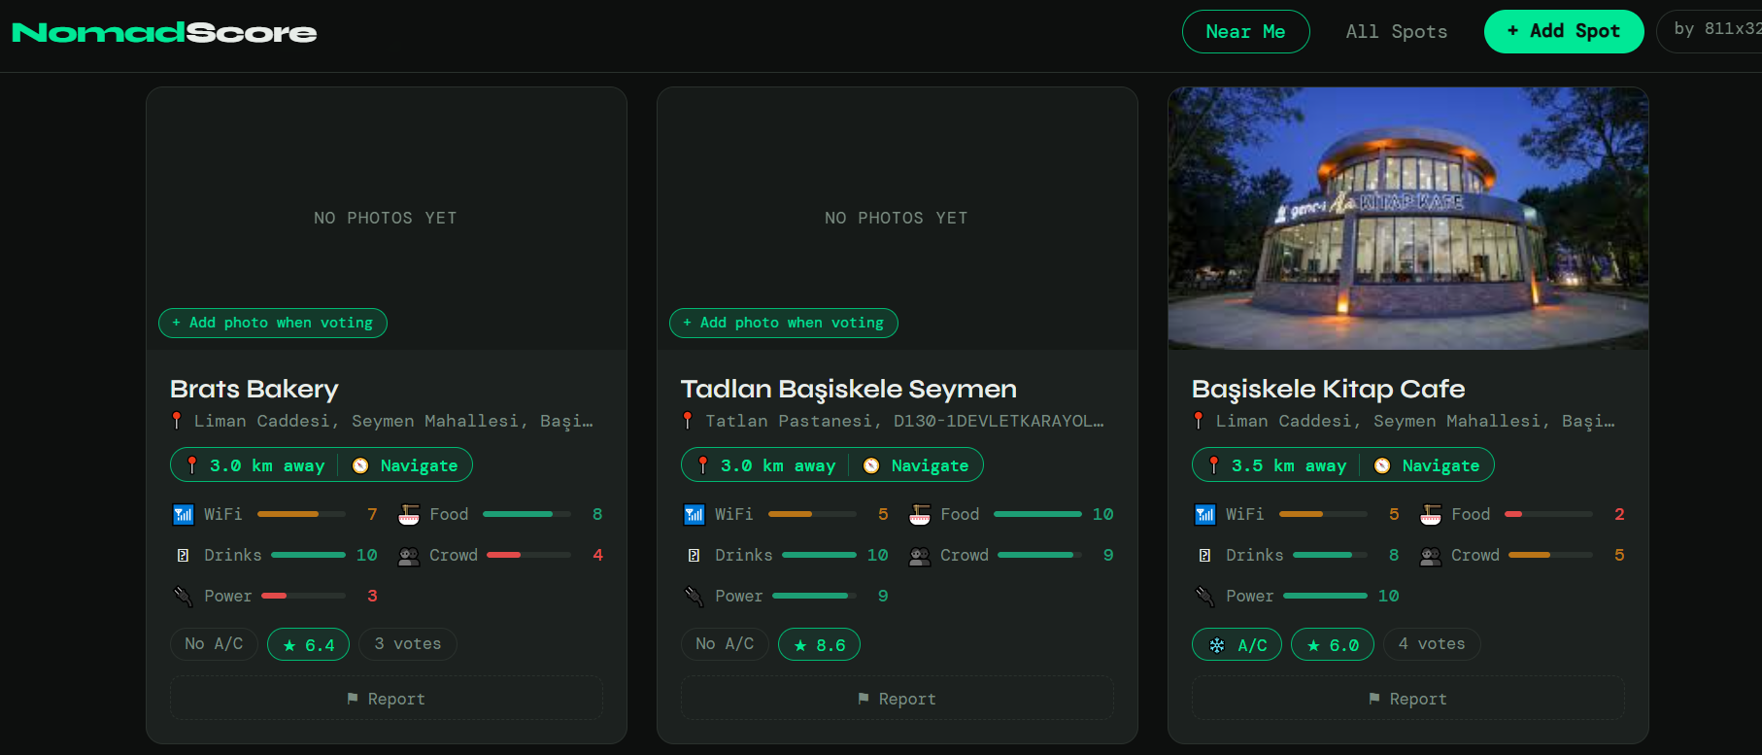Click the Food icon on Başiskele Kitap Cafe card
Viewport: 1762px width, 755px height.
(x=1431, y=514)
